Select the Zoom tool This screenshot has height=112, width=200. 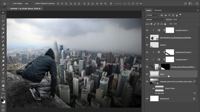point(3,90)
